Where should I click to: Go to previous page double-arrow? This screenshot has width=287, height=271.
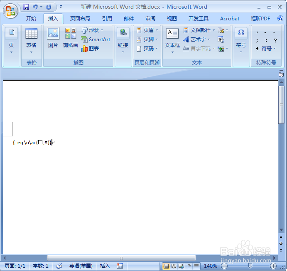point(281,237)
